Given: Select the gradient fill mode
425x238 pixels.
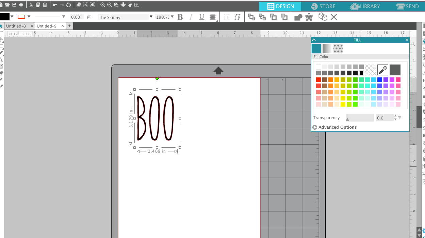Looking at the screenshot, I should pyautogui.click(x=327, y=49).
